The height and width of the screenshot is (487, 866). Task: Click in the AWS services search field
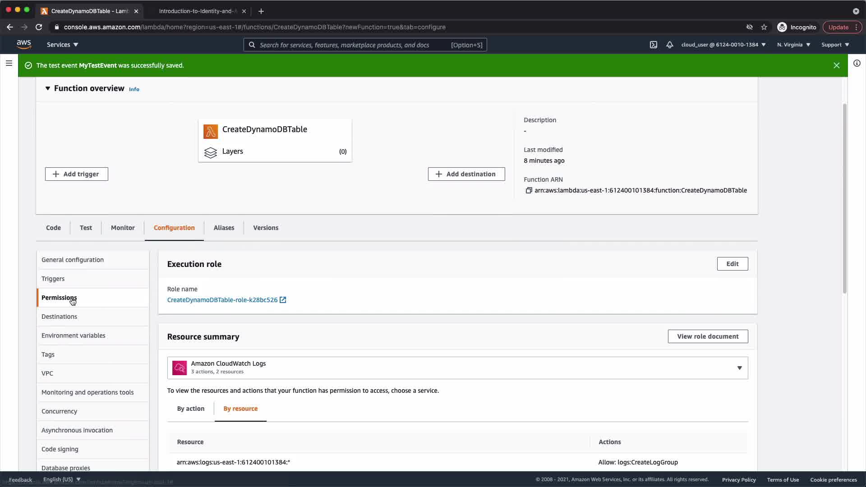352,45
